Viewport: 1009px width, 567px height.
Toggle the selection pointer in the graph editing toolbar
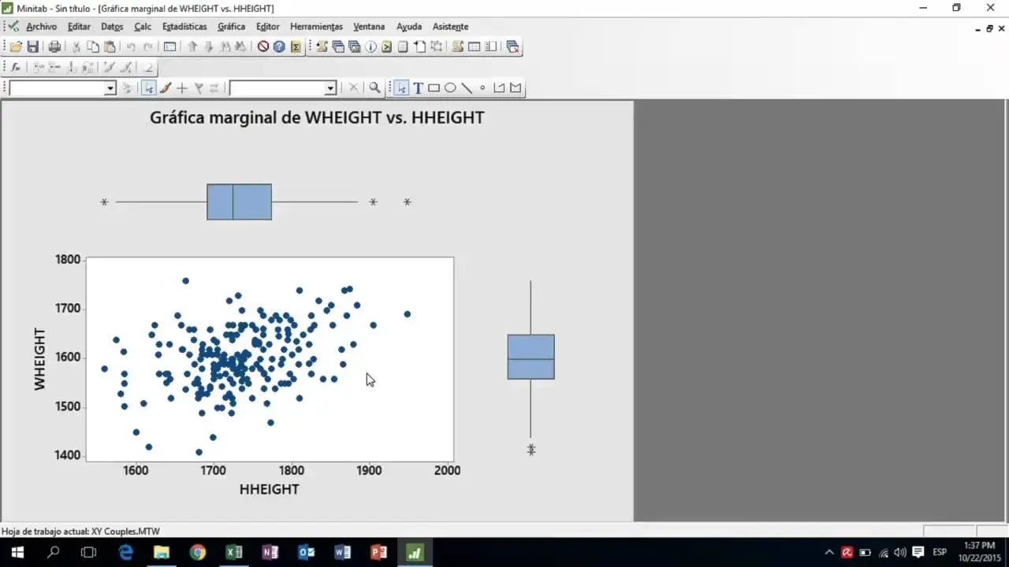[x=148, y=88]
